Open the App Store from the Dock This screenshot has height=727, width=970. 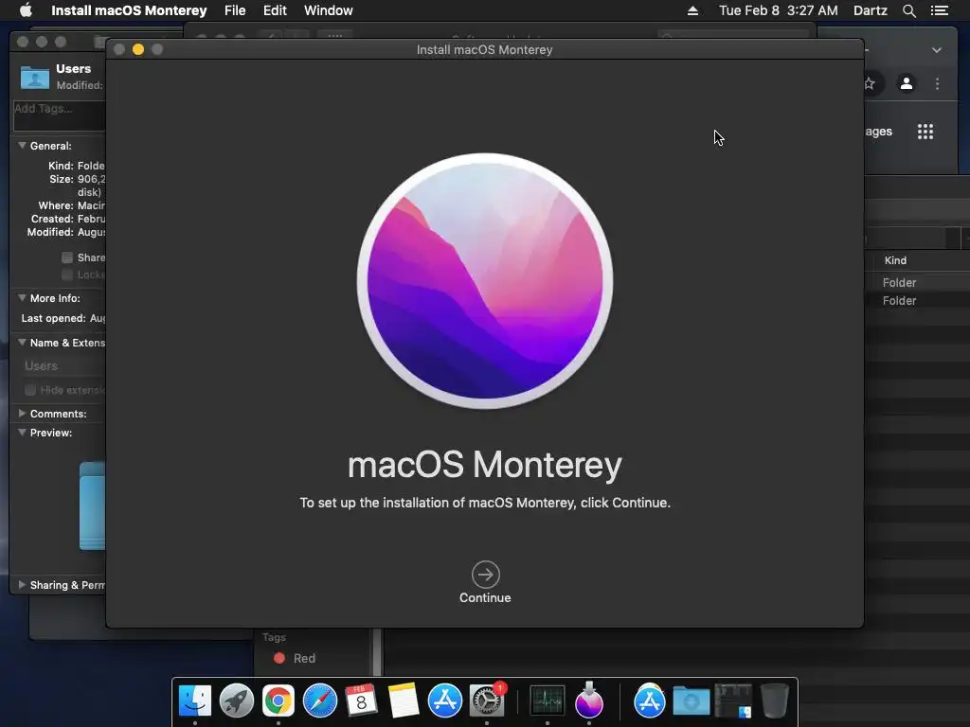(445, 701)
